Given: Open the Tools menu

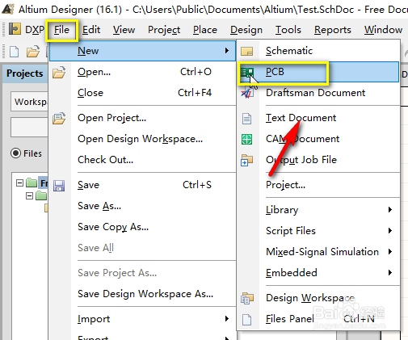Looking at the screenshot, I should click(x=288, y=30).
